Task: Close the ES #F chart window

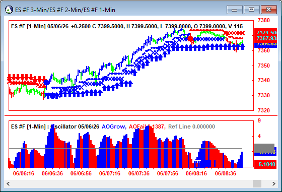Action: click(x=269, y=10)
